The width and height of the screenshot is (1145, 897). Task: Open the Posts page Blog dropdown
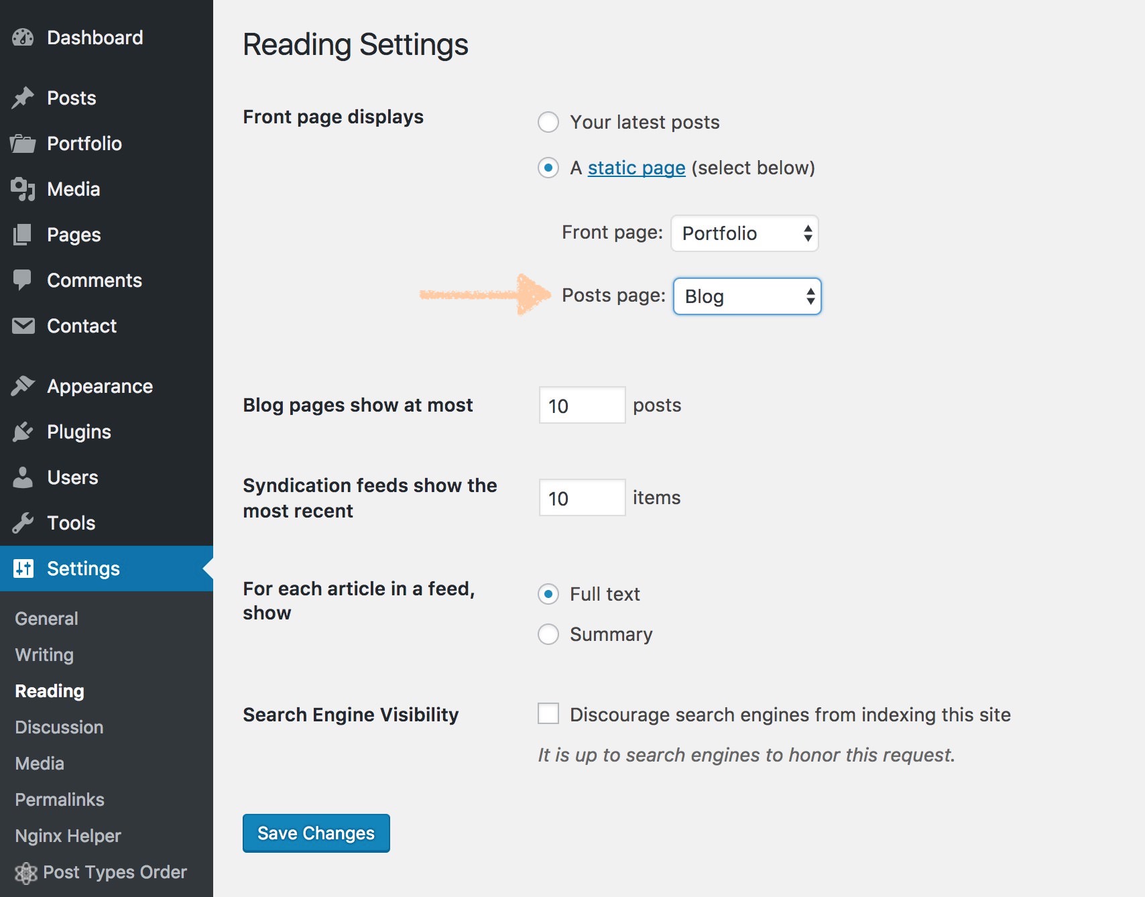(x=747, y=296)
